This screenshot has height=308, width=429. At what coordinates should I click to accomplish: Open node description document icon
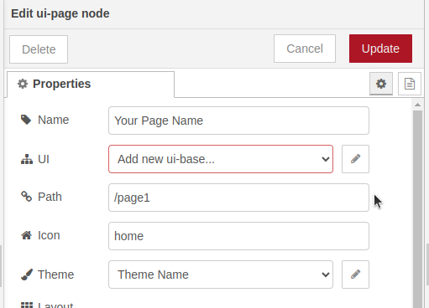[x=410, y=84]
